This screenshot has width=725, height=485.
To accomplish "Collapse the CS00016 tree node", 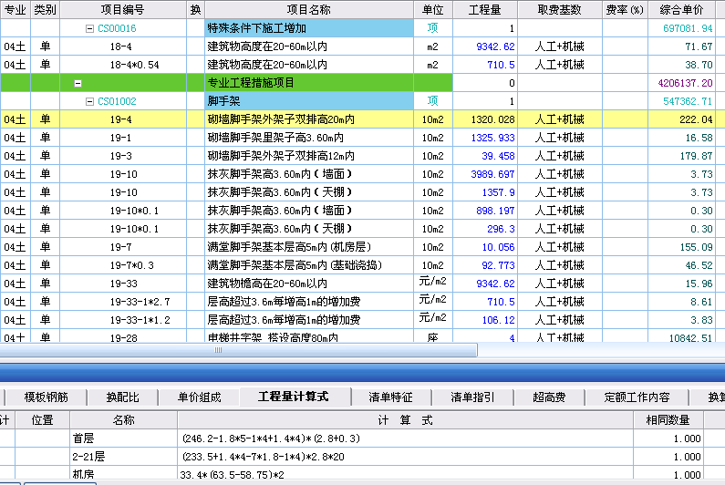I will coord(89,28).
